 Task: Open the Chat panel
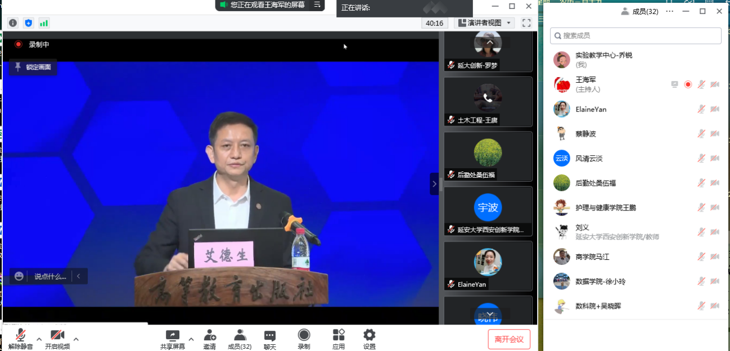(270, 339)
